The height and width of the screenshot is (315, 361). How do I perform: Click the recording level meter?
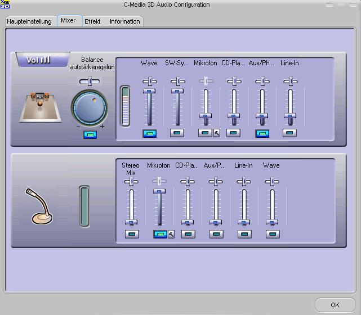pos(84,206)
